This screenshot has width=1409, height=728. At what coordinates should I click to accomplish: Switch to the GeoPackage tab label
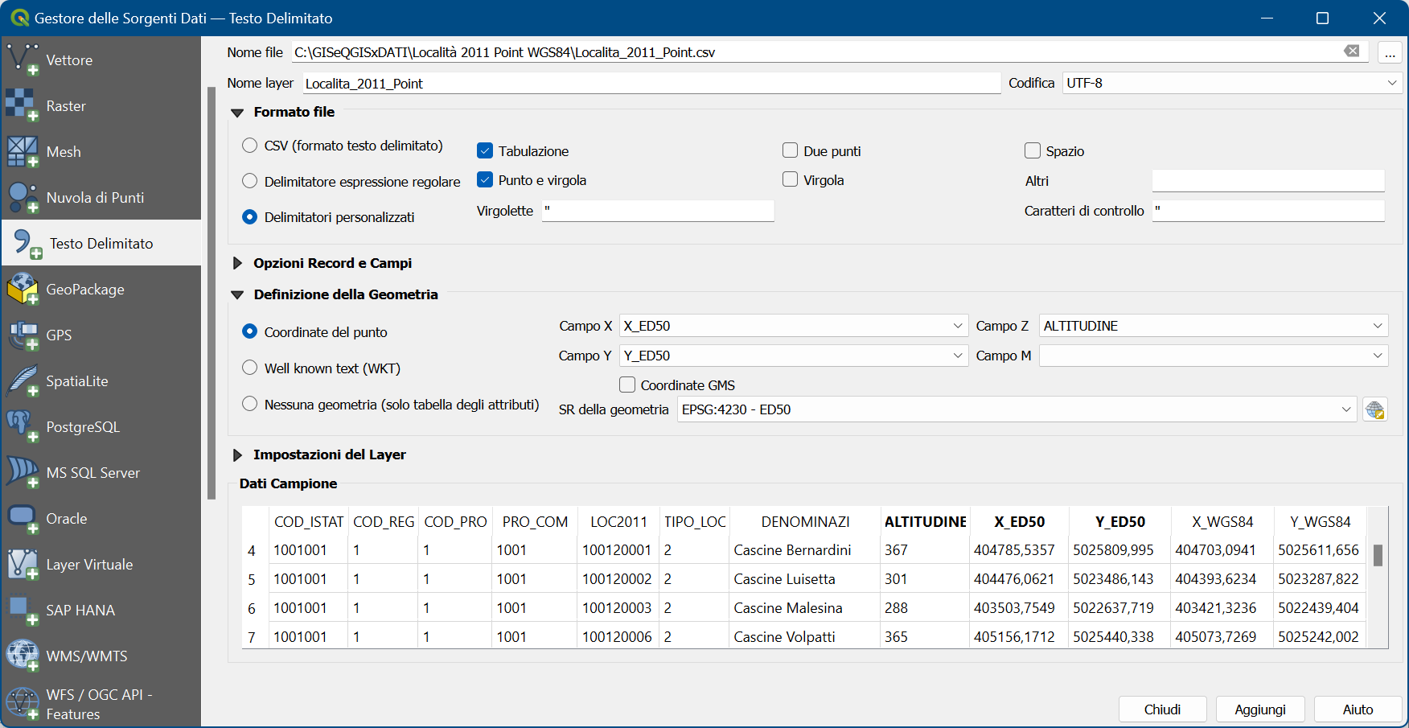tap(85, 290)
